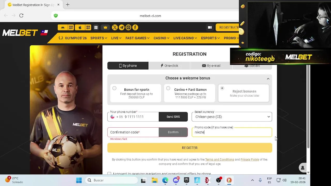331x186 pixels.
Task: Expand the PROMO menu
Action: [x=231, y=38]
